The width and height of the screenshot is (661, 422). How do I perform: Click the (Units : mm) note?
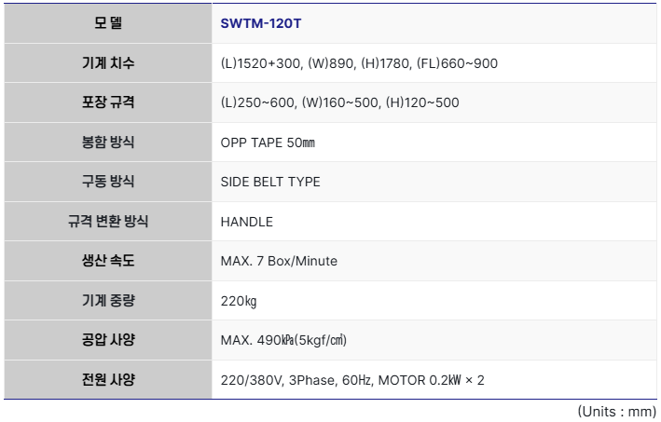click(x=616, y=411)
